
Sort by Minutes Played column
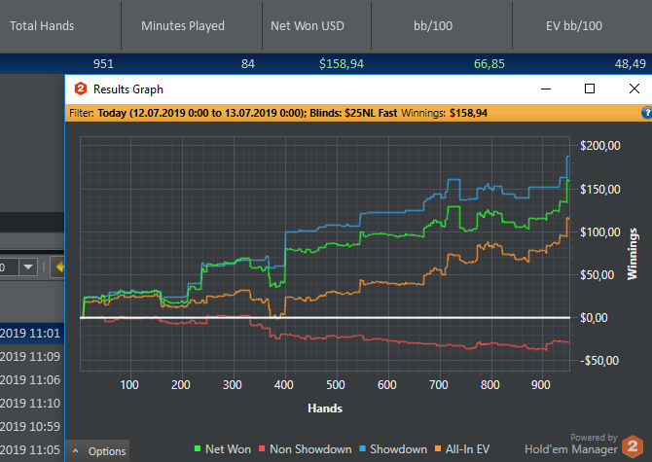pos(182,26)
